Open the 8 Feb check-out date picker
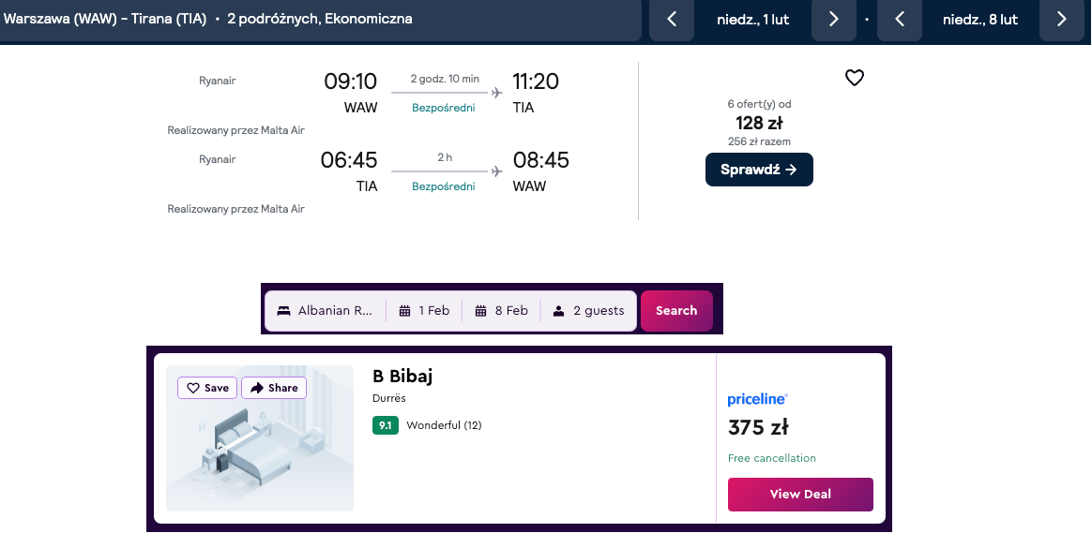Image resolution: width=1092 pixels, height=533 pixels. coord(502,311)
